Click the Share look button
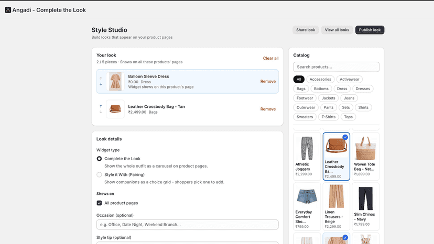Image resolution: width=434 pixels, height=244 pixels. point(306,30)
